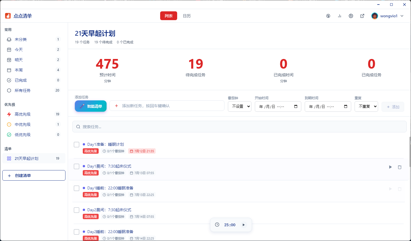
Task: Click the 点点清单 app logo
Action: point(8,16)
